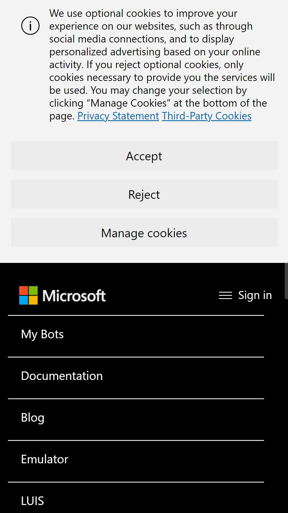Click the scrollbar track below the thumb
Image resolution: width=288 pixels, height=513 pixels.
point(286,406)
